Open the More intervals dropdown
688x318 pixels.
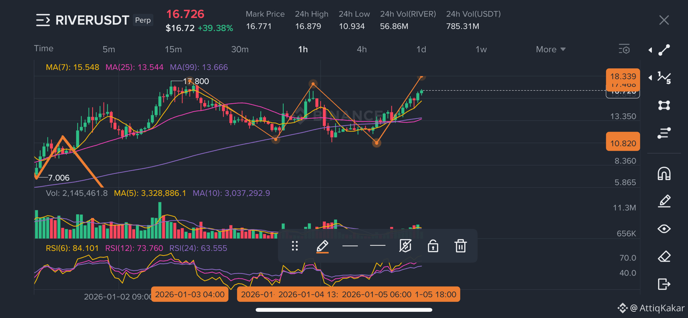coord(551,49)
